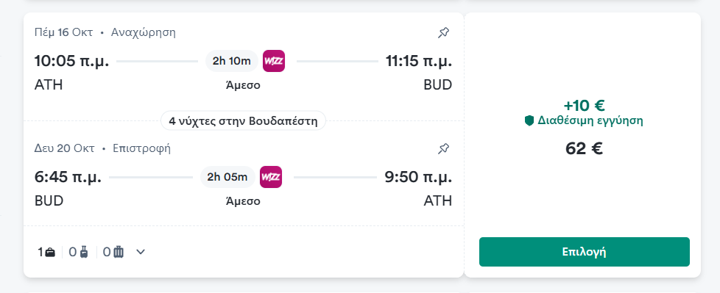Click the +10 € guarantee price
This screenshot has width=720, height=293.
pyautogui.click(x=584, y=106)
